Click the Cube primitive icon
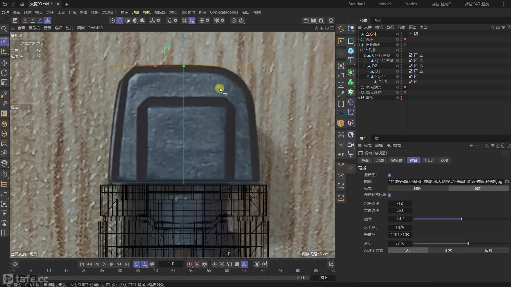The image size is (511, 287). tap(351, 51)
